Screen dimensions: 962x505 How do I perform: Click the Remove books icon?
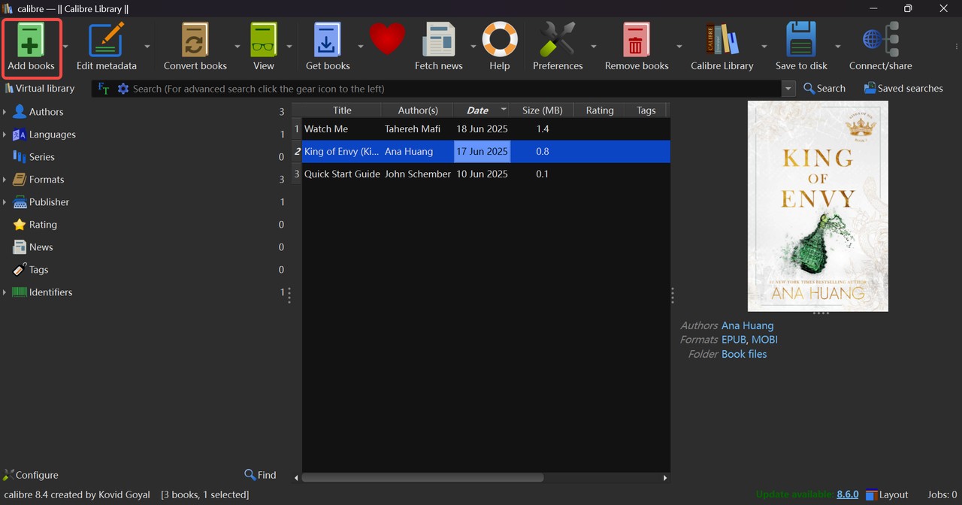coord(636,40)
